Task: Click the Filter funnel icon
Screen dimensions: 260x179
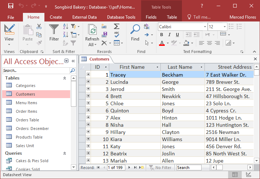Action: click(54, 32)
